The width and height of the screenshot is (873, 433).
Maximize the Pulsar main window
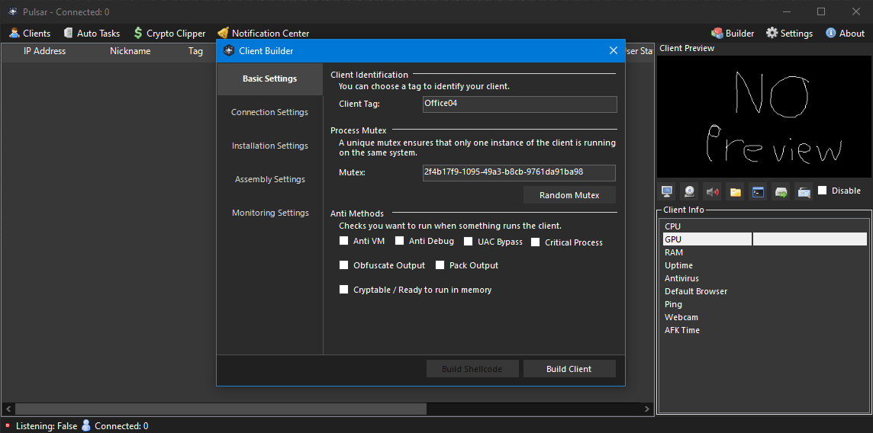click(820, 11)
